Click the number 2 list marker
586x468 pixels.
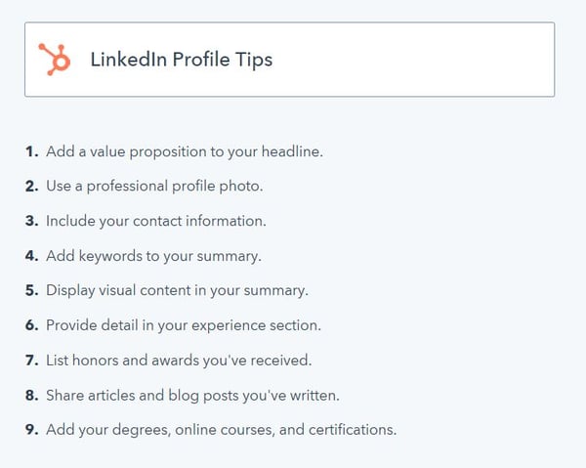(x=32, y=187)
